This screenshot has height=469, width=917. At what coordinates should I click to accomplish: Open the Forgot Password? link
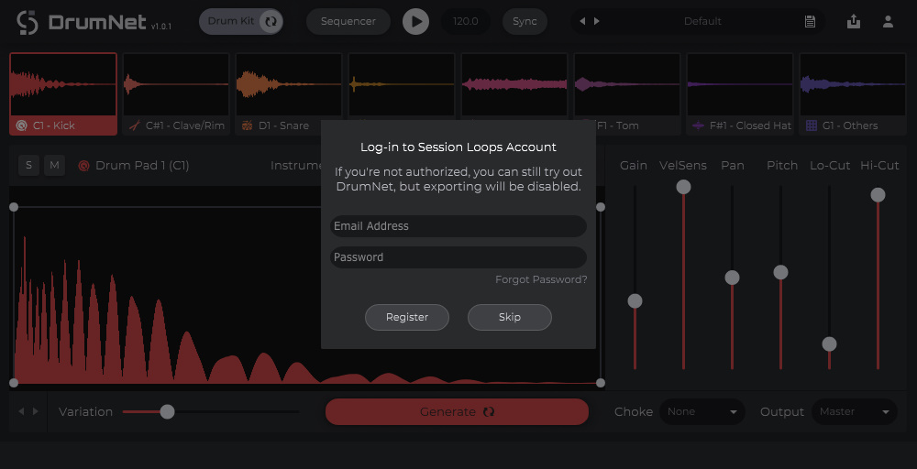[x=541, y=279]
